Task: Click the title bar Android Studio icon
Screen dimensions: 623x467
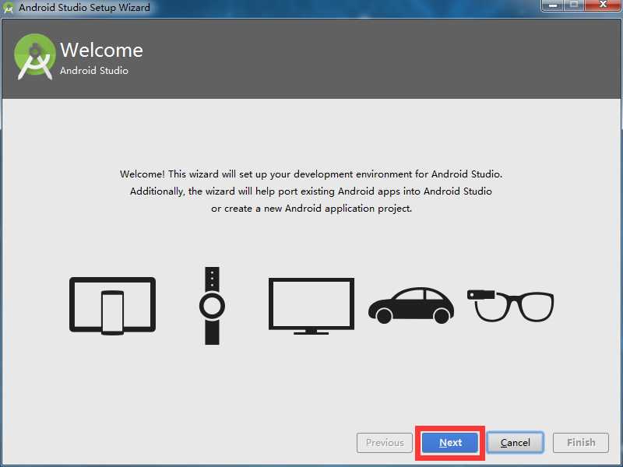Action: (x=8, y=8)
